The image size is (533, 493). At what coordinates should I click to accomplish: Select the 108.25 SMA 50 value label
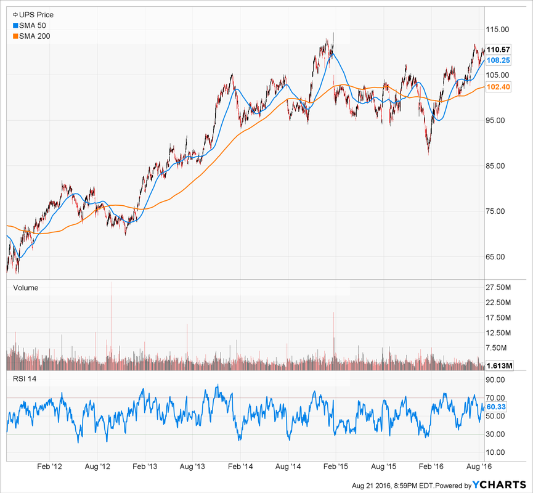(498, 61)
